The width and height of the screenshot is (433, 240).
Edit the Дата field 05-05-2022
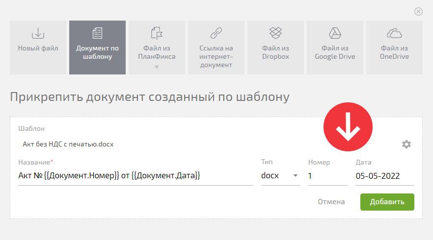point(385,176)
